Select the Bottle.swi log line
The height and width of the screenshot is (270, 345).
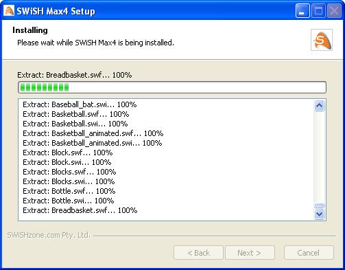pyautogui.click(x=69, y=201)
